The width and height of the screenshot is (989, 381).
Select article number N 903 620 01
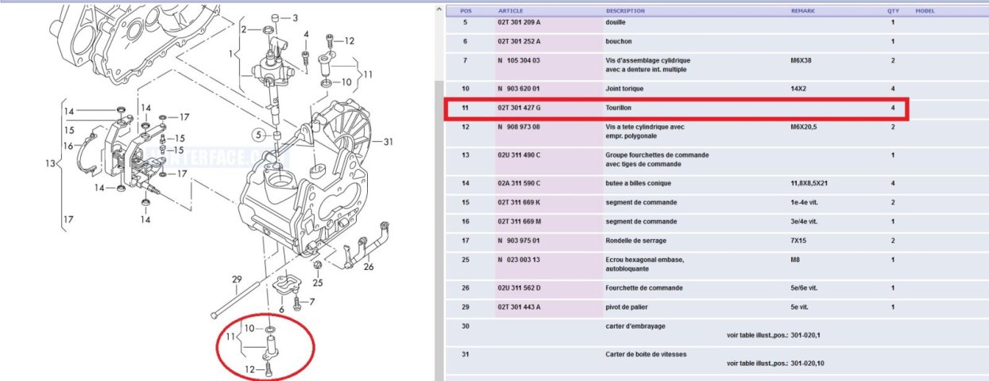[x=519, y=88]
